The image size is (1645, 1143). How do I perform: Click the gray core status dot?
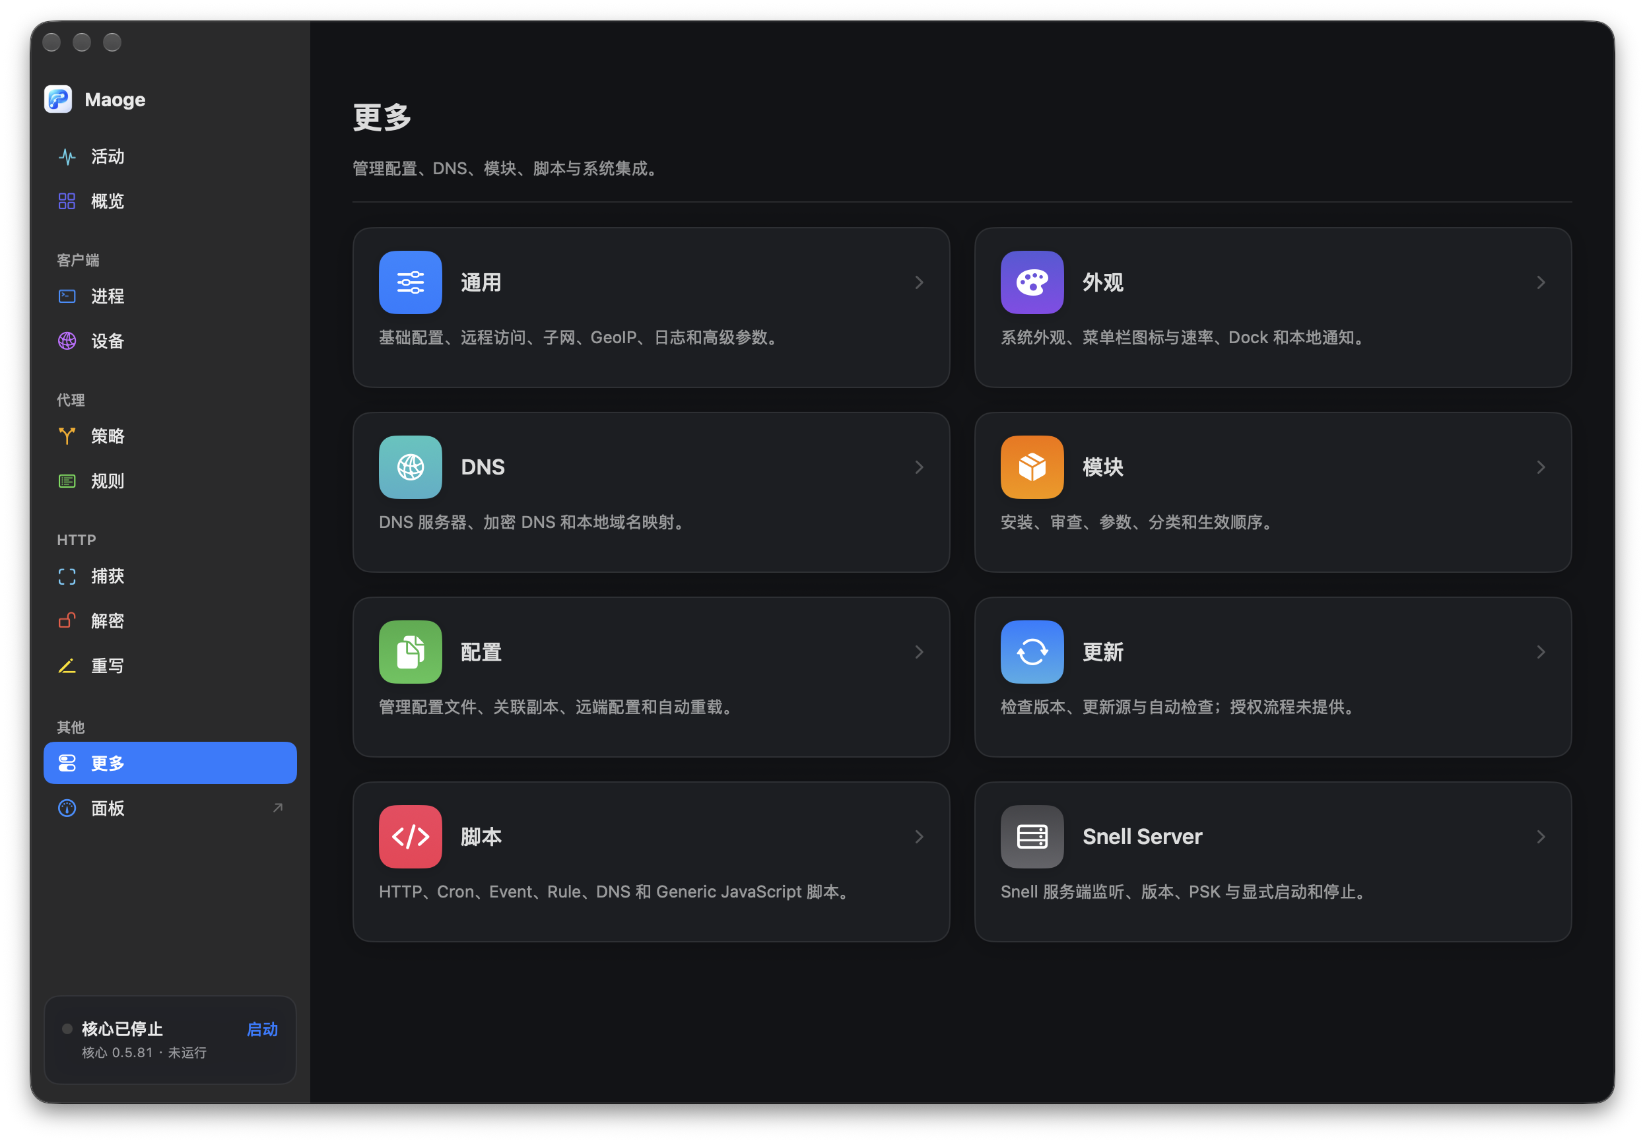(67, 1029)
